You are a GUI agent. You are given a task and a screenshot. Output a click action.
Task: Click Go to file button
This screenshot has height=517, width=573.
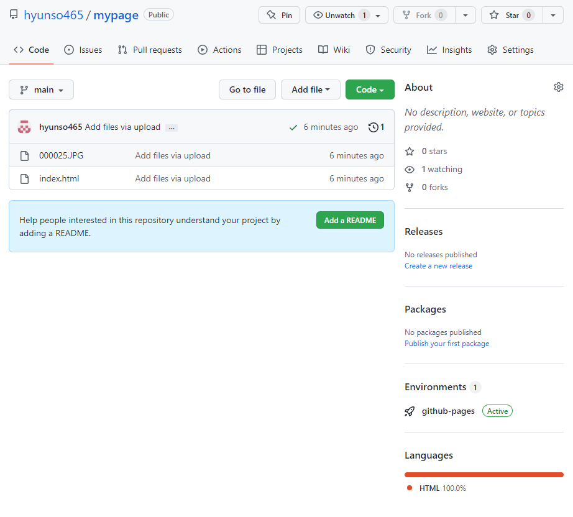tap(247, 89)
